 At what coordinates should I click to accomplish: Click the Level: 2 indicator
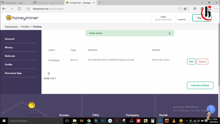182,20
